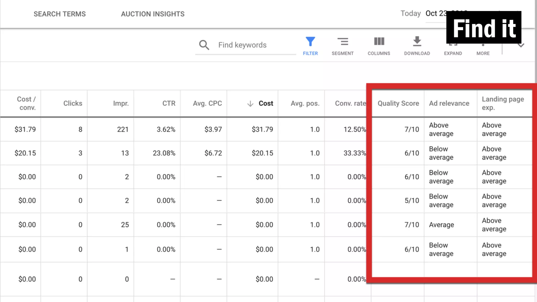Switch to the Auction Insights tab

tap(153, 14)
